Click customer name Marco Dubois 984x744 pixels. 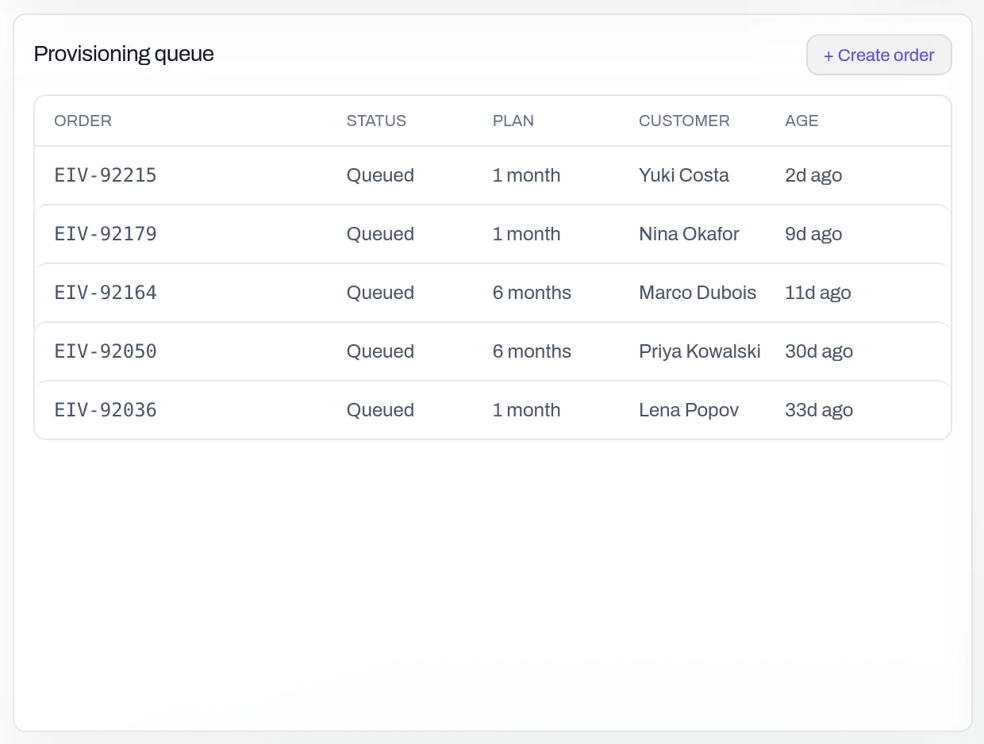[x=698, y=293]
